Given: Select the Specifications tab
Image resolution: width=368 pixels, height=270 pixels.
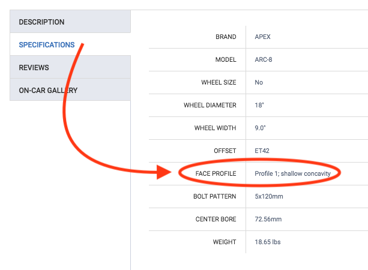Looking at the screenshot, I should pos(47,45).
